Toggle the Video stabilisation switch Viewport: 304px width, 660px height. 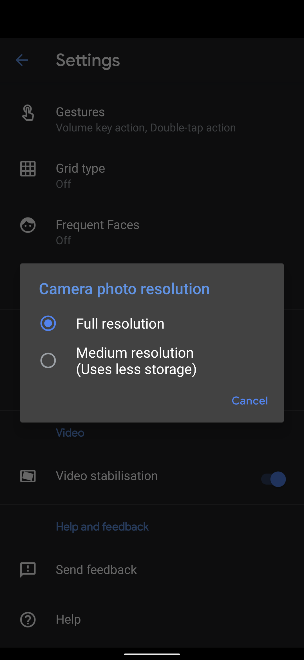[x=273, y=479]
